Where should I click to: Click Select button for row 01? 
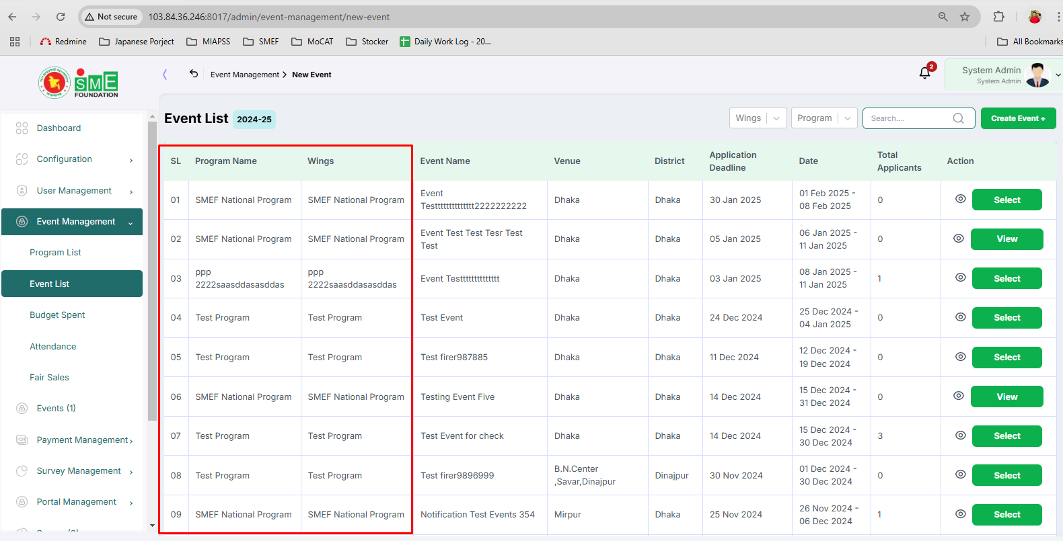point(1006,200)
